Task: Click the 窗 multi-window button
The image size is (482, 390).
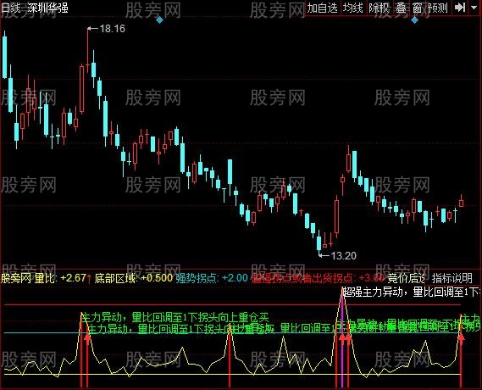Action: click(x=417, y=8)
